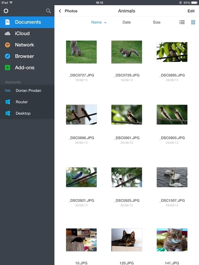Launch the Browser compass icon
Viewport: 199px width, 265px height.
pos(8,56)
